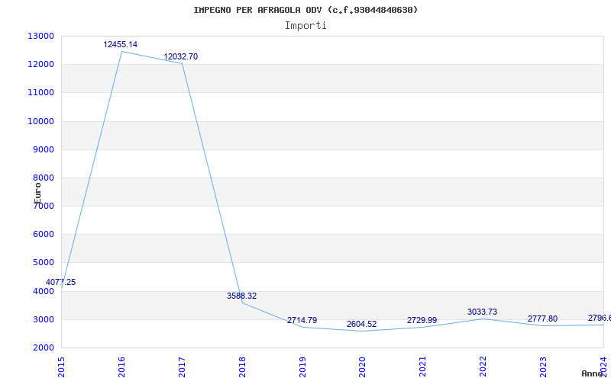611x381 pixels.
Task: Select the 2022 x-axis year label
Action: [483, 367]
